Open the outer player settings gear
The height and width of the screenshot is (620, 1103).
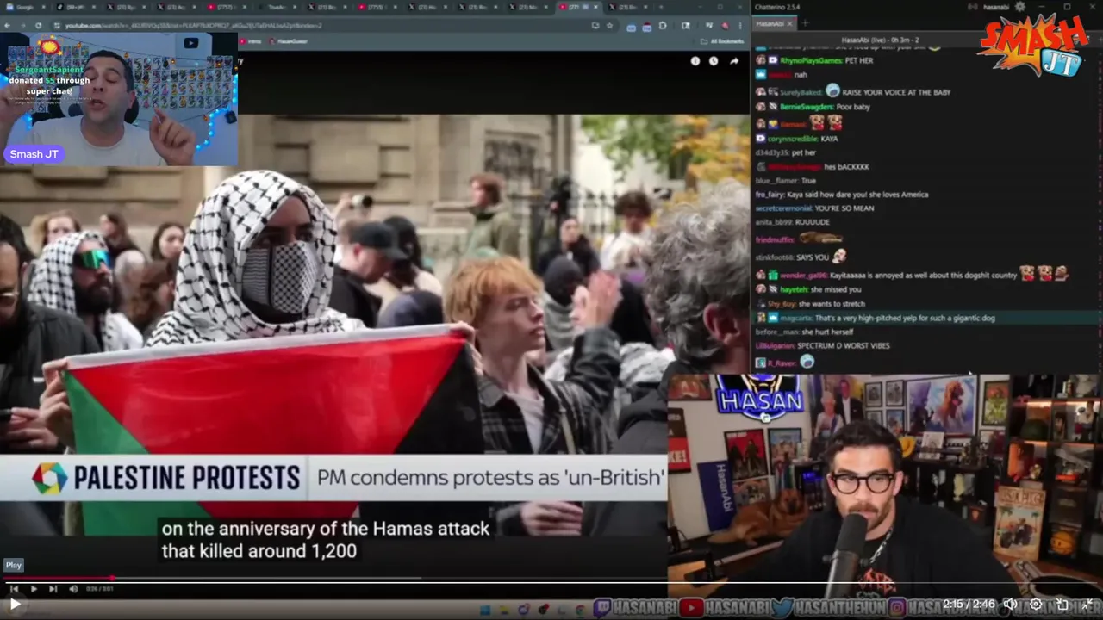pos(1037,604)
